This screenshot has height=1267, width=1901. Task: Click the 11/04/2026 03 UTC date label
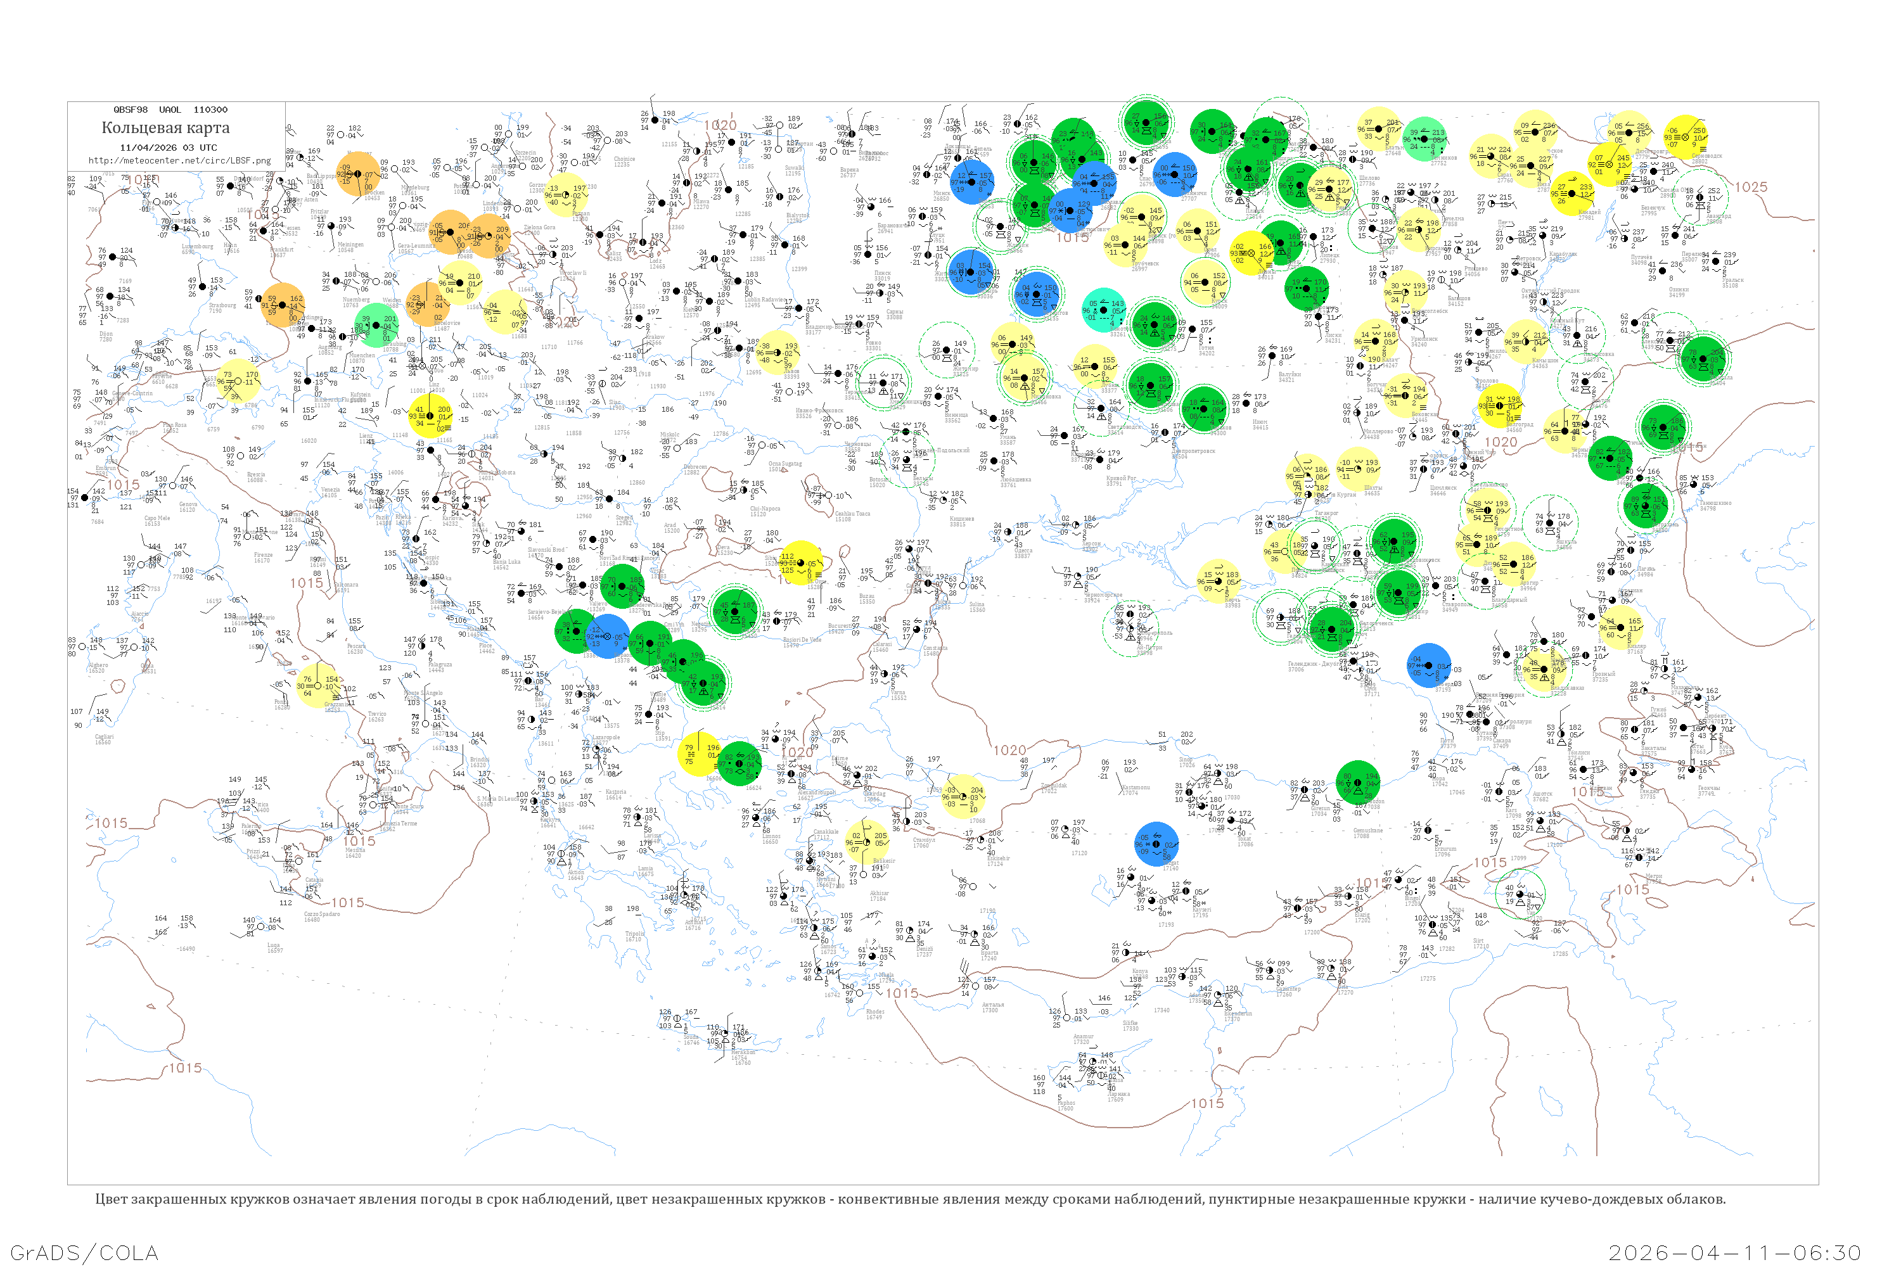(x=168, y=148)
